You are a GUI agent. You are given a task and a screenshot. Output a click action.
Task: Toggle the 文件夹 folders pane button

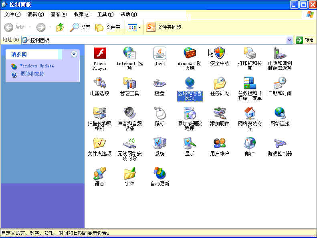(x=108, y=27)
